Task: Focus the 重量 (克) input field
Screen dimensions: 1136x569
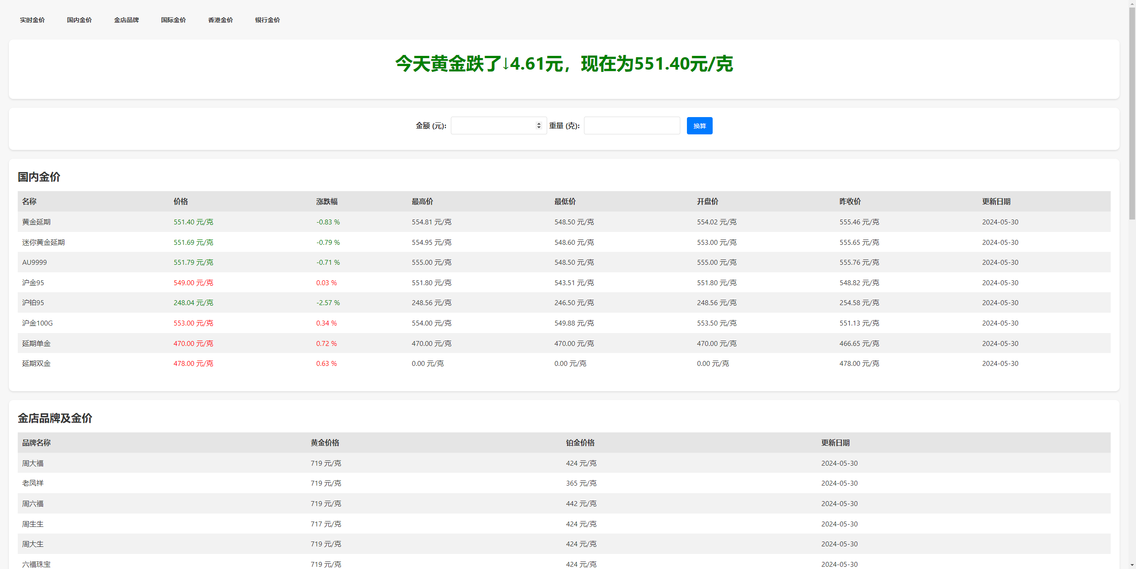Action: (x=631, y=126)
